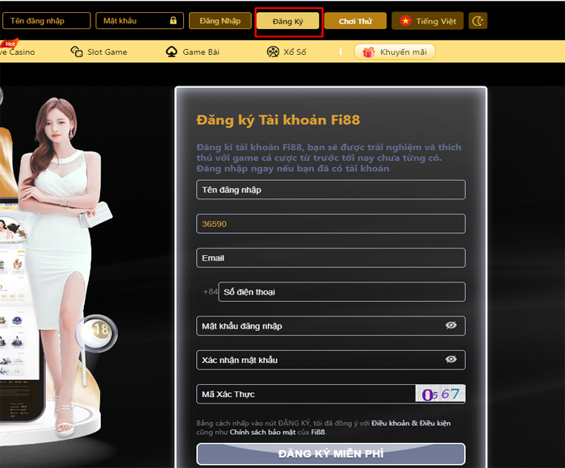Open the Xổ Số menu
This screenshot has height=468, width=565.
[x=287, y=52]
